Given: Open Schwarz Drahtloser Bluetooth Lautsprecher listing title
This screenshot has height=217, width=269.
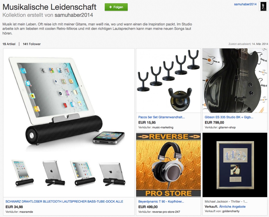Looking at the screenshot, I should (64, 201).
